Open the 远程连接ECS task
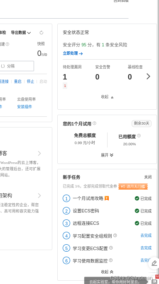Image resolution: width=159 pixels, height=284 pixels. [x=86, y=223]
